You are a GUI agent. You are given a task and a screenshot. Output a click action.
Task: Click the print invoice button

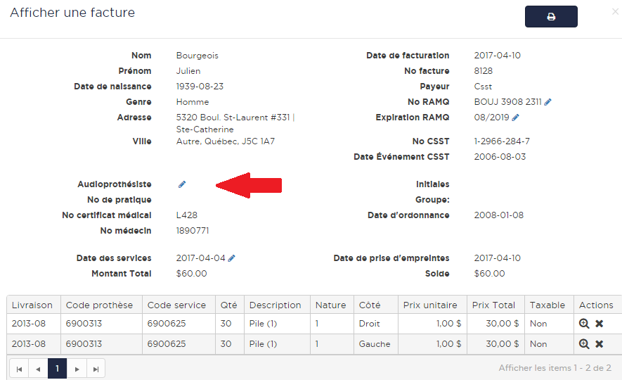[551, 17]
